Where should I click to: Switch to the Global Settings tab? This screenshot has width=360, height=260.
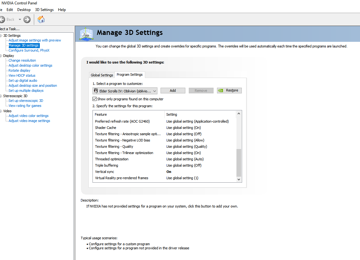point(102,75)
